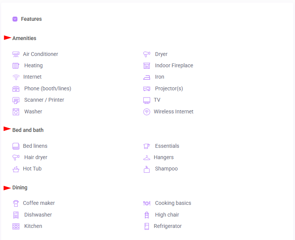Click the Indoor Fireplace icon
Image resolution: width=295 pixels, height=240 pixels.
click(x=147, y=66)
